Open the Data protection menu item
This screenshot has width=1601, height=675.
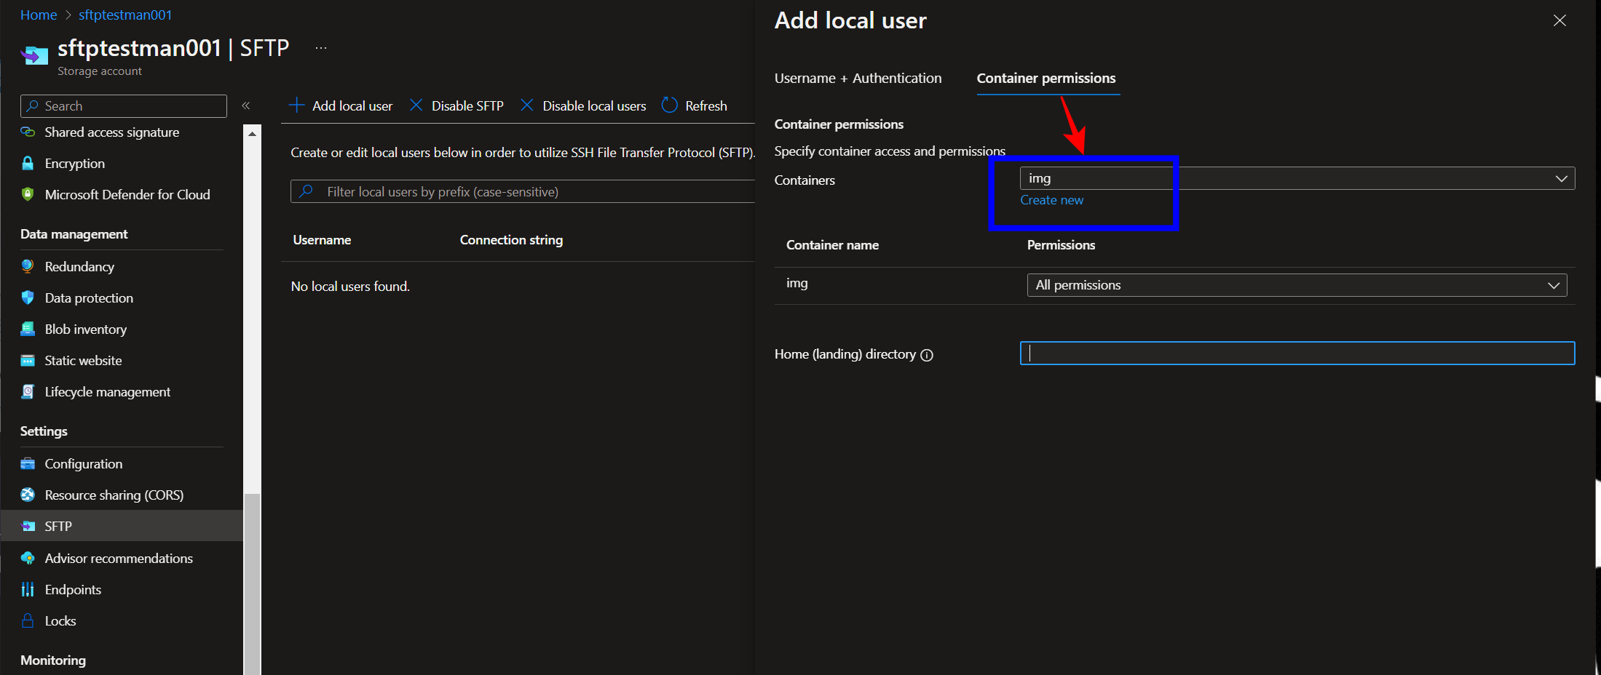coord(89,297)
